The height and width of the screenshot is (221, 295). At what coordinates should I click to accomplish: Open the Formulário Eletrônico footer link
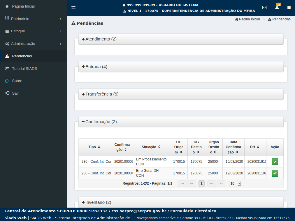193,211
